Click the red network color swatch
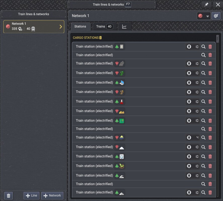223x201 pixels. (x=200, y=16)
